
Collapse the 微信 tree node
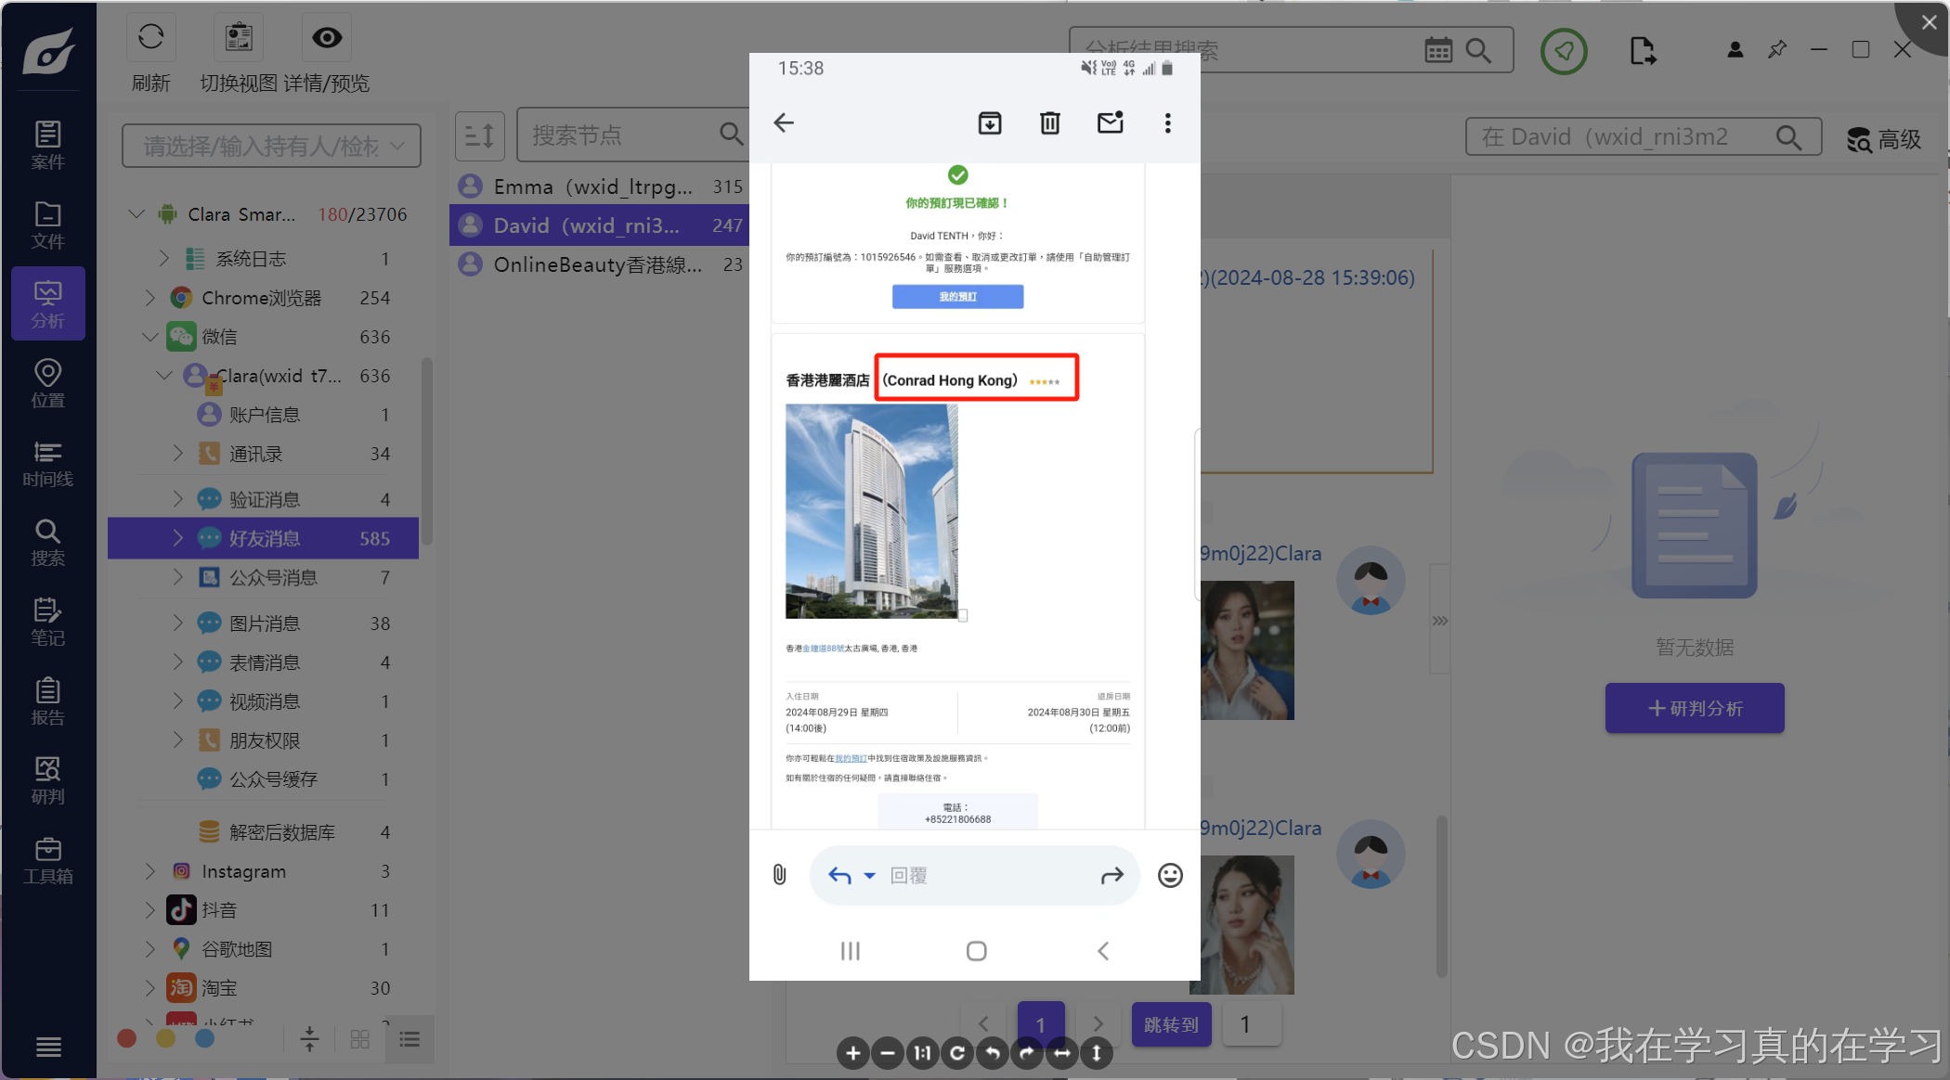(150, 337)
